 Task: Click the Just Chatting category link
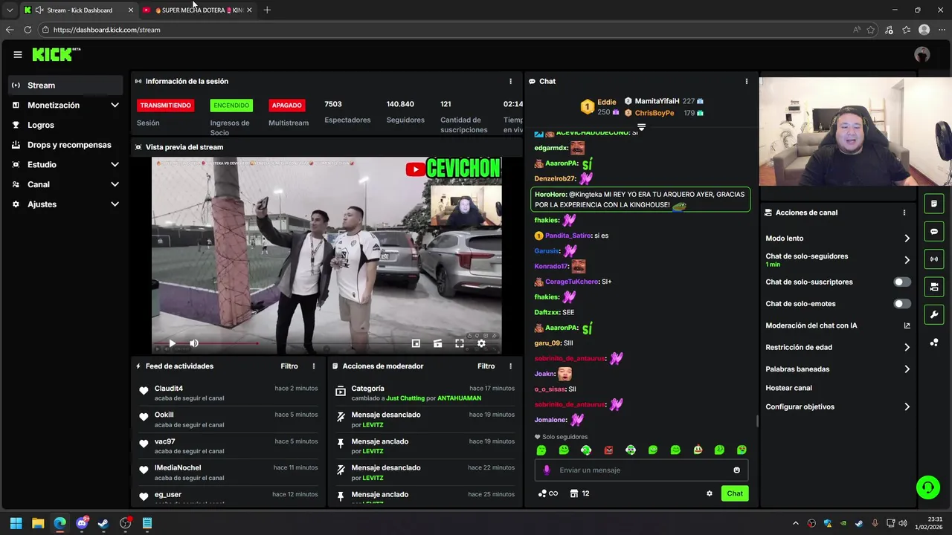pos(405,398)
